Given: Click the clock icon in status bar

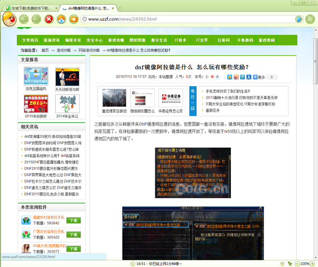Looking at the screenshot, I should tap(133, 264).
